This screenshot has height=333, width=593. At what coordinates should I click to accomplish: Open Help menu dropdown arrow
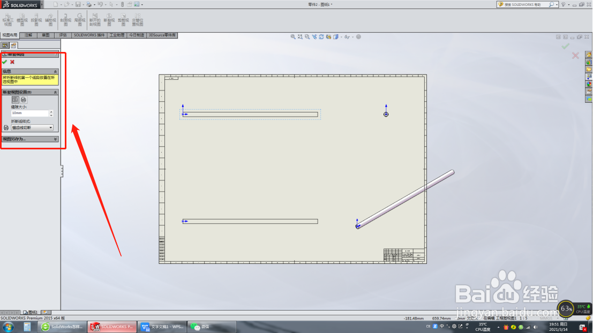[x=568, y=4]
